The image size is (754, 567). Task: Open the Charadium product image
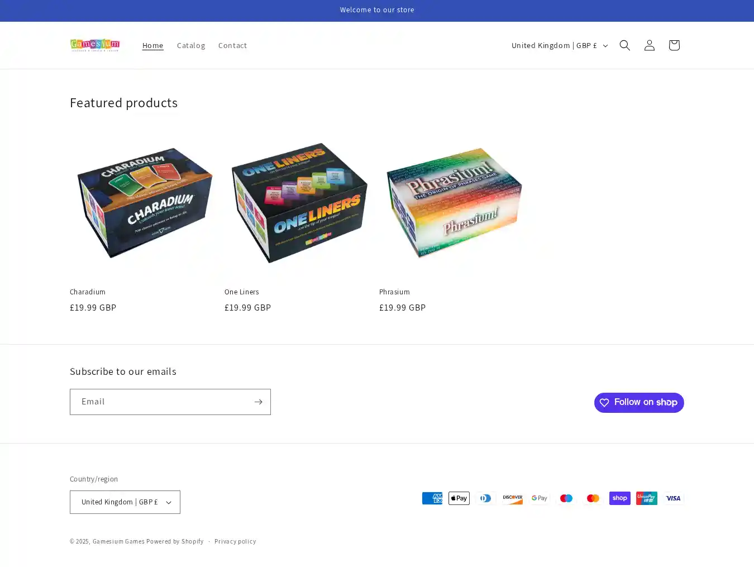point(145,202)
